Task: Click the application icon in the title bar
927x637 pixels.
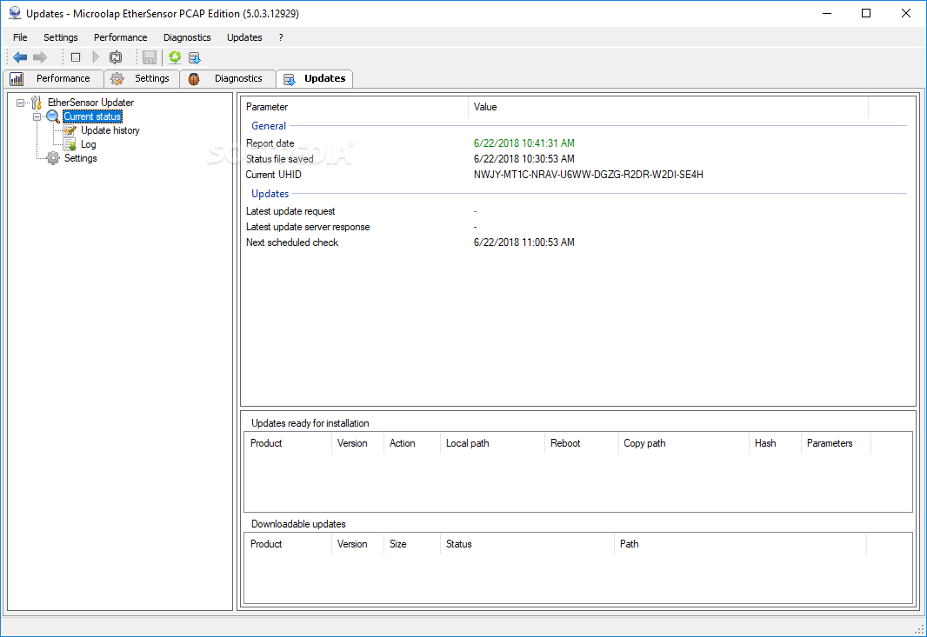Action: [x=15, y=13]
